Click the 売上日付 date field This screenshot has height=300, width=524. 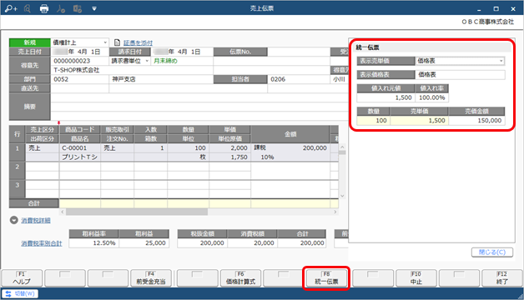(80, 52)
